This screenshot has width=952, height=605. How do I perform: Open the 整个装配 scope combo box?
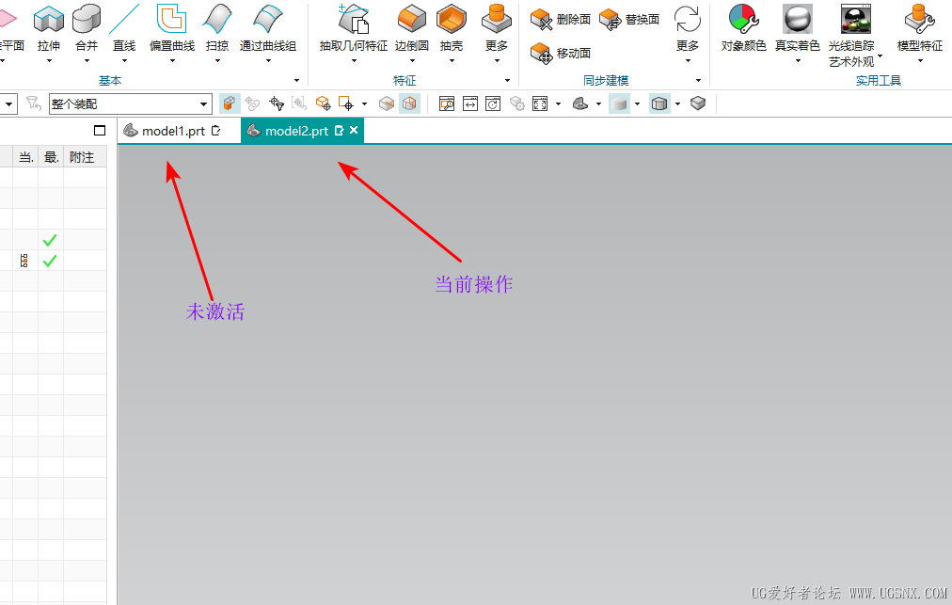pos(131,103)
